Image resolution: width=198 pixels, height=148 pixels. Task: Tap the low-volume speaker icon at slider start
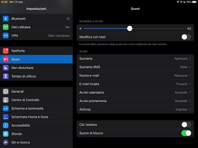pyautogui.click(x=80, y=28)
